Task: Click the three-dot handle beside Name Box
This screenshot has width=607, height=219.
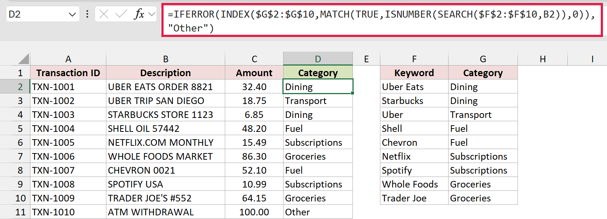Action: [x=87, y=14]
